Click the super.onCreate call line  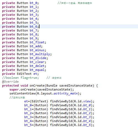42,90
